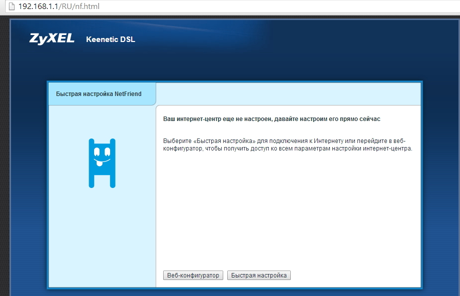Image resolution: width=460 pixels, height=296 pixels.
Task: Click the word NetFriend in the tab title
Action: coord(128,94)
